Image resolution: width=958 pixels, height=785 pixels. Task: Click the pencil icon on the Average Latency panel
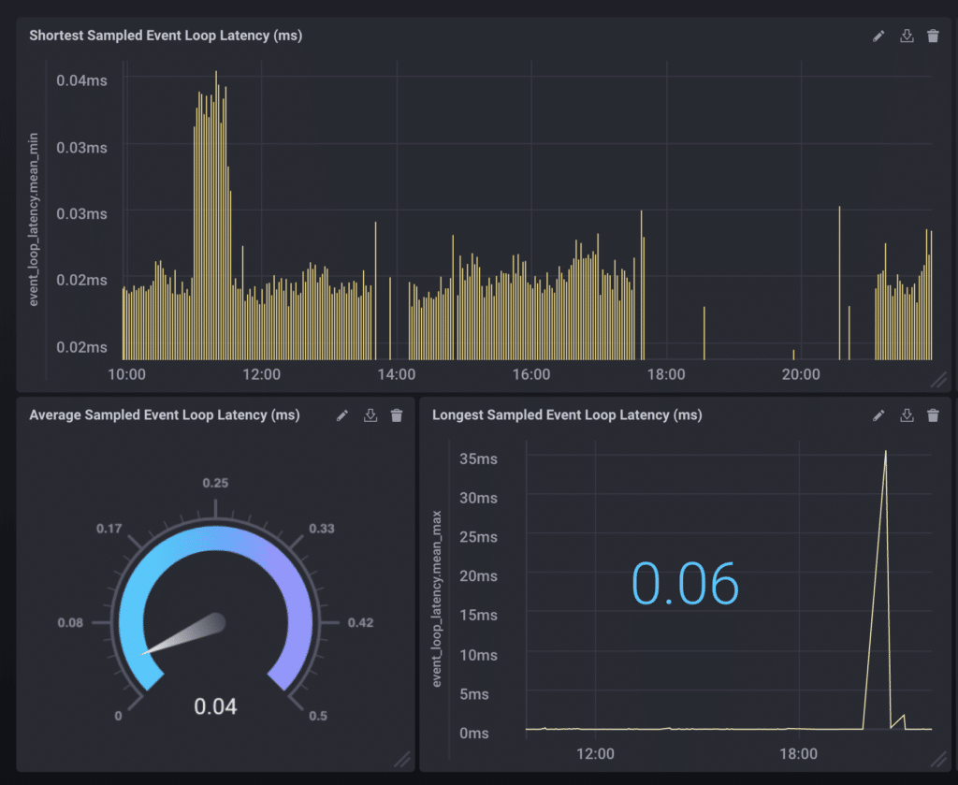(x=342, y=415)
